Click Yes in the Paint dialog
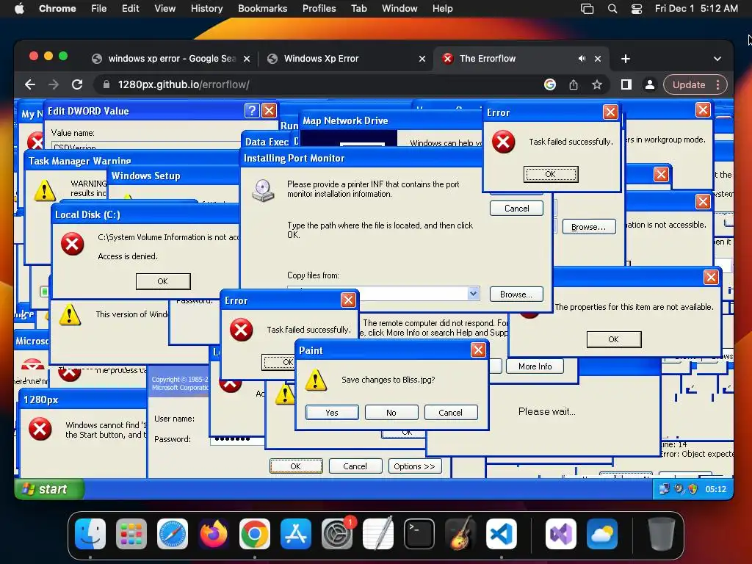752x564 pixels. (x=332, y=413)
